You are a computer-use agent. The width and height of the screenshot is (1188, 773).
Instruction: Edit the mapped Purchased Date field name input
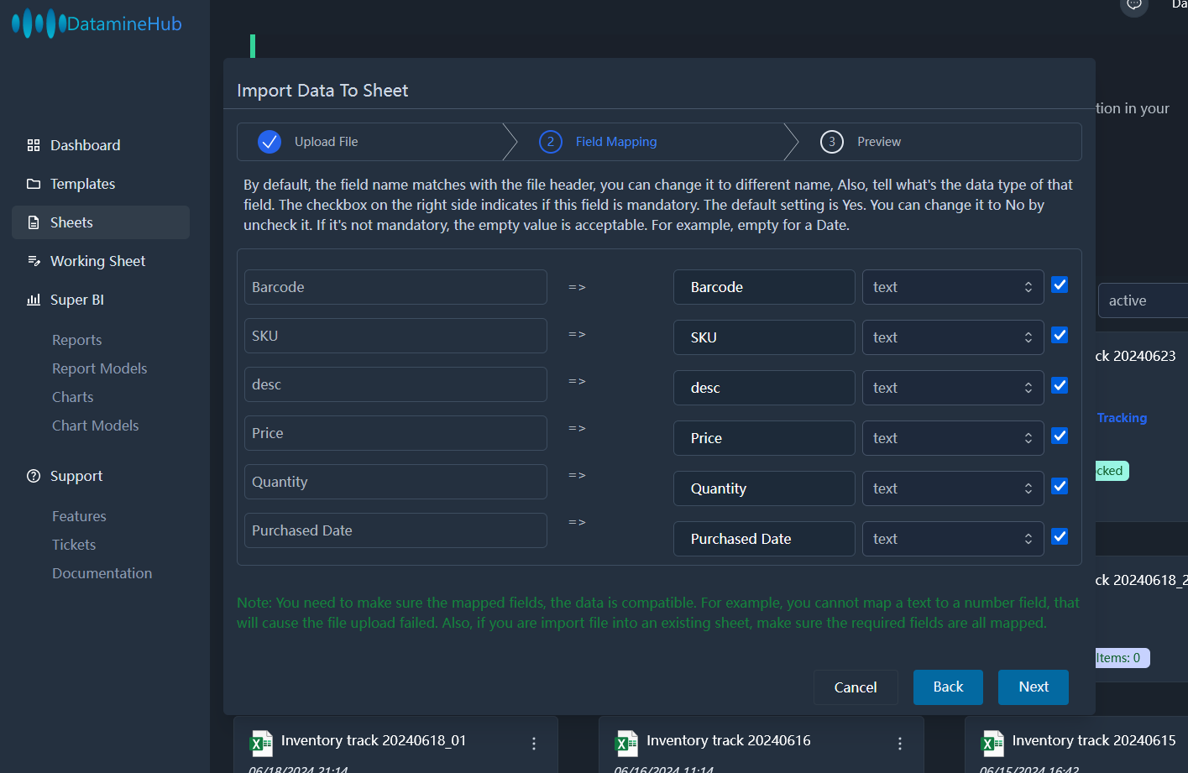pyautogui.click(x=764, y=539)
